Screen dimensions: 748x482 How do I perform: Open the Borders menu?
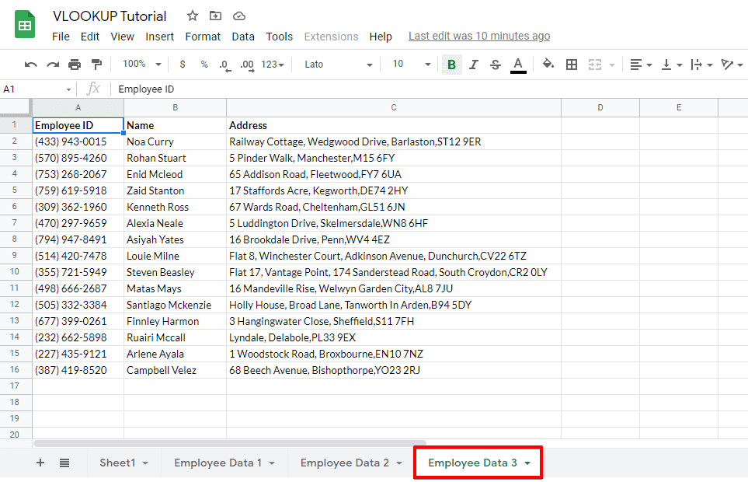[571, 65]
